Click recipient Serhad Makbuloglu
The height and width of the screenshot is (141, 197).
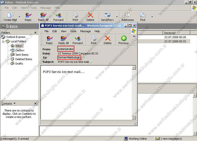tap(69, 57)
